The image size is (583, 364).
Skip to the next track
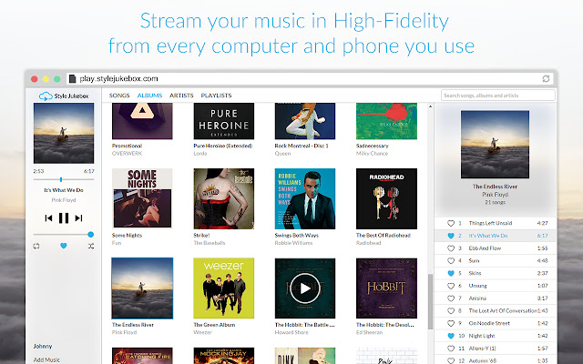[x=78, y=218]
